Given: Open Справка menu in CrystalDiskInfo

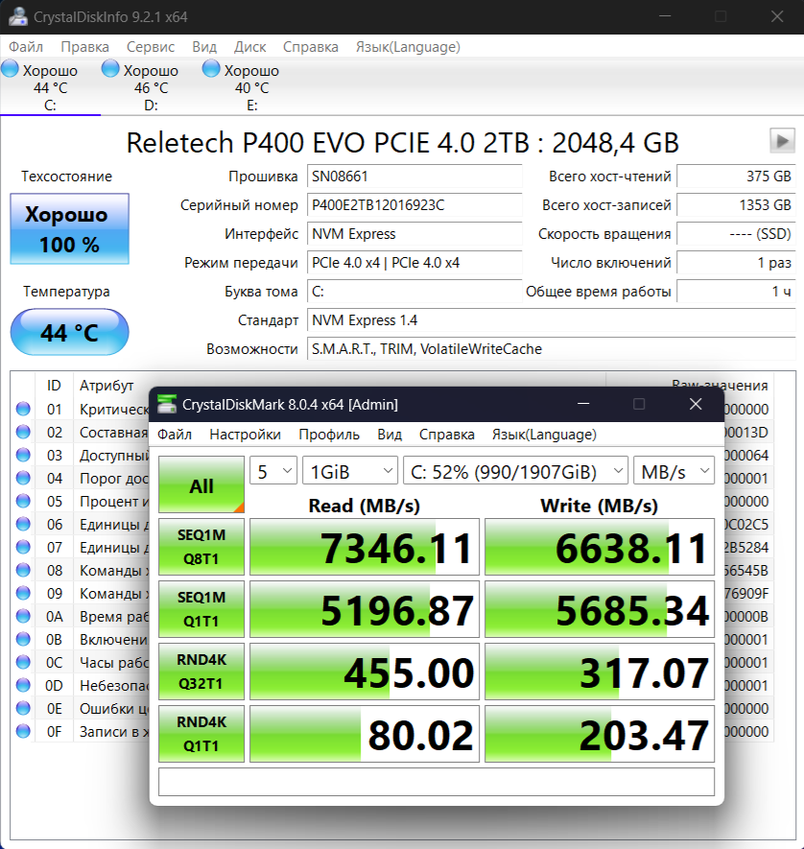Looking at the screenshot, I should [x=311, y=47].
